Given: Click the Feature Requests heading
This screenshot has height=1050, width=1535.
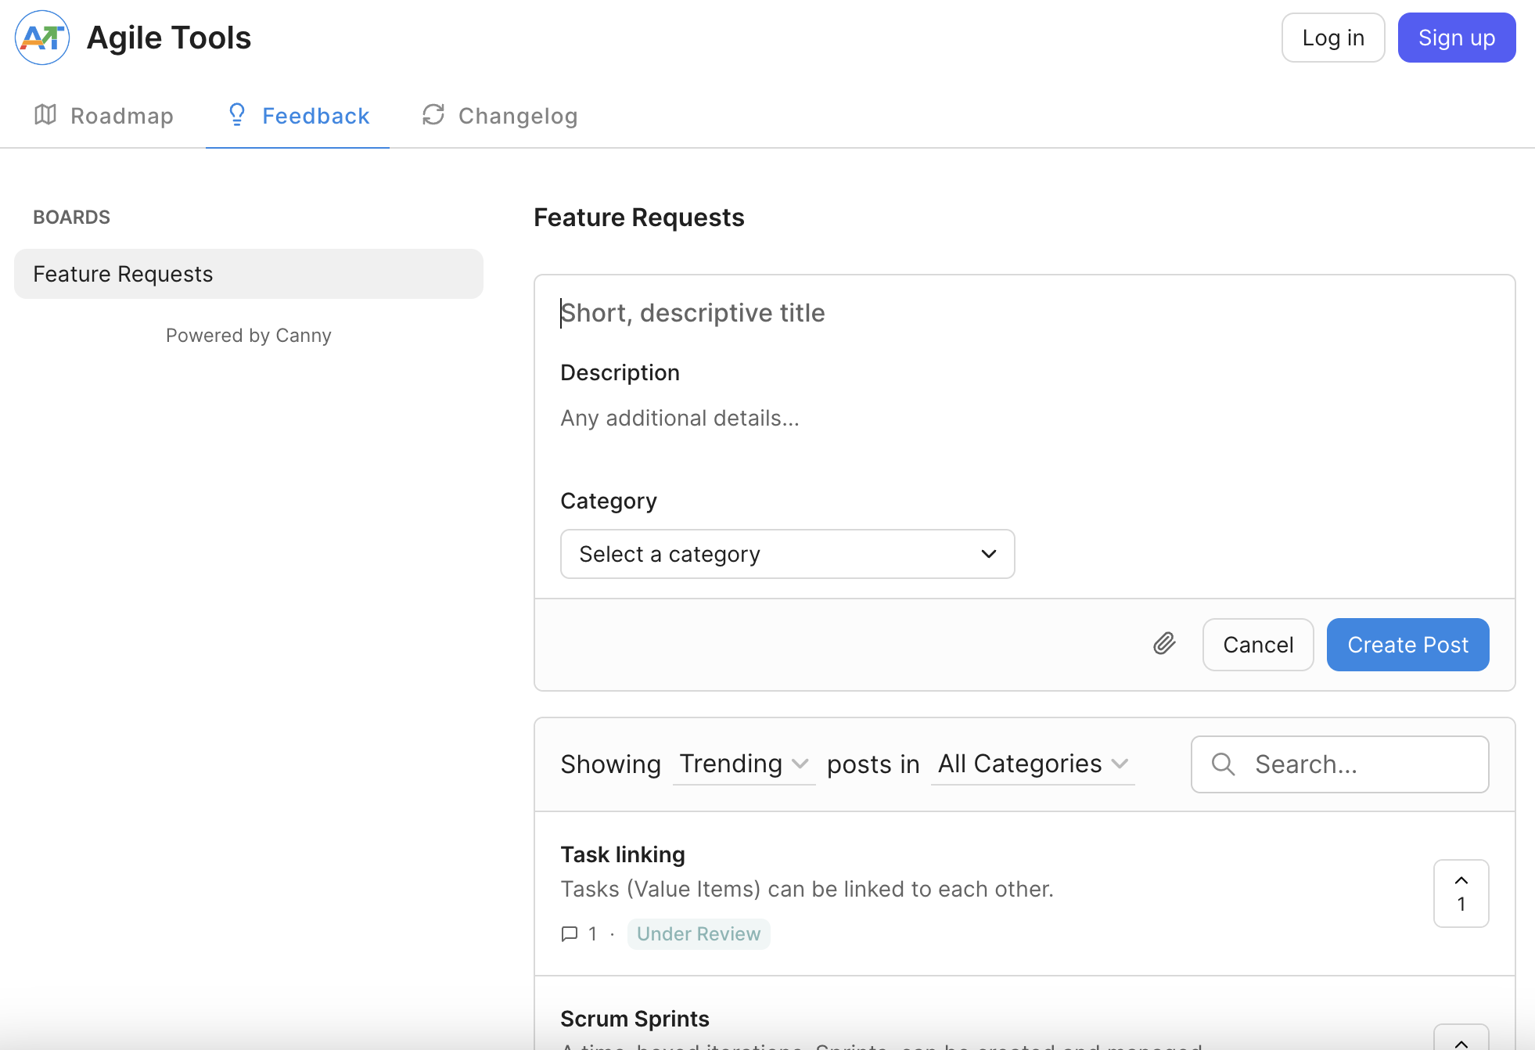Looking at the screenshot, I should point(638,218).
